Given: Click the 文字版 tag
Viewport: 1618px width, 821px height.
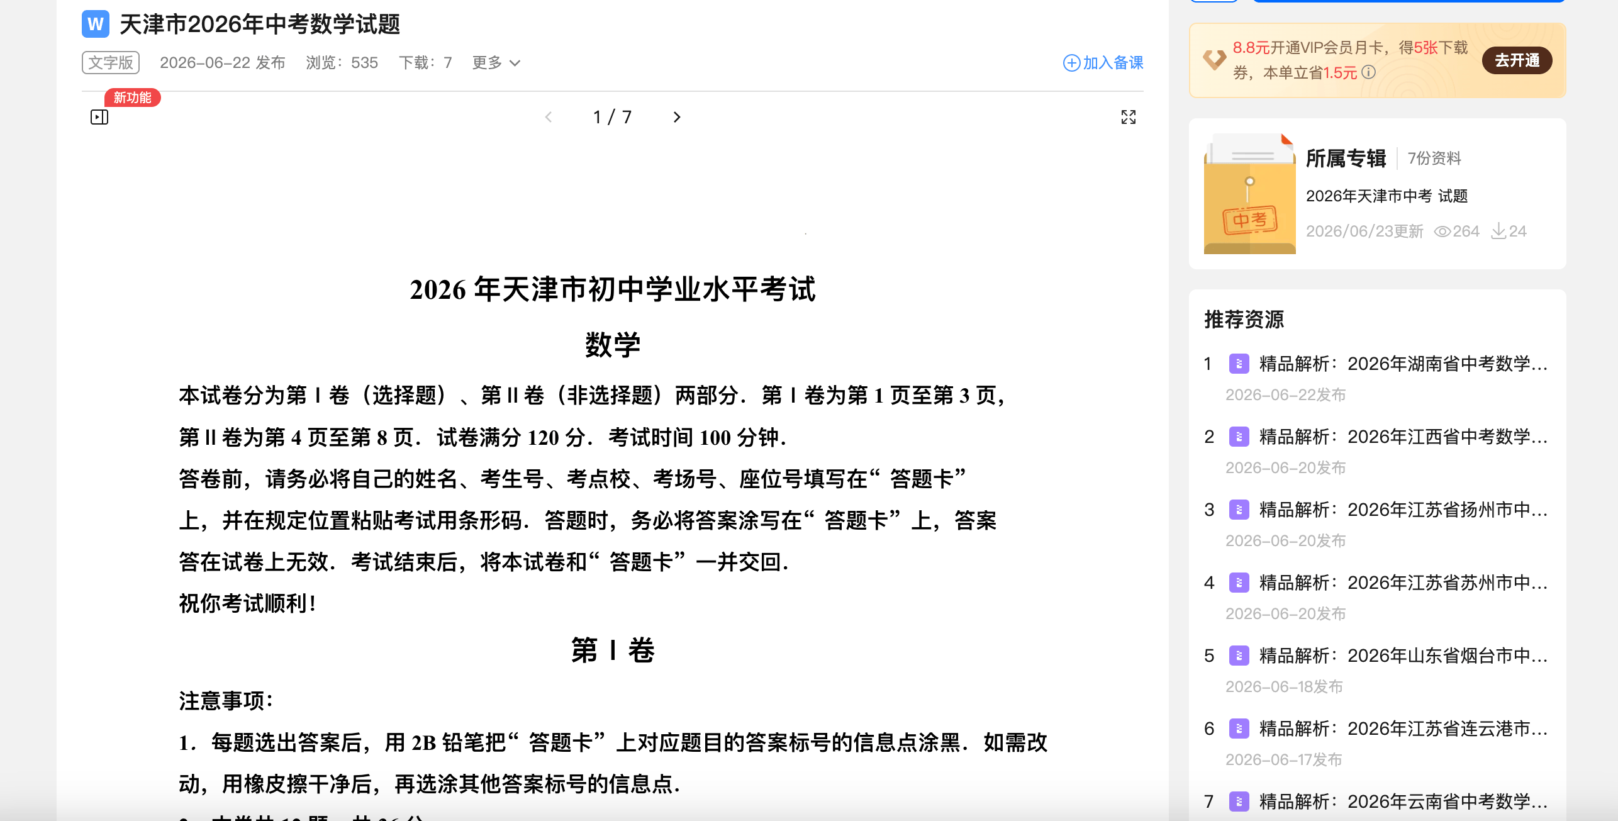Looking at the screenshot, I should (111, 63).
